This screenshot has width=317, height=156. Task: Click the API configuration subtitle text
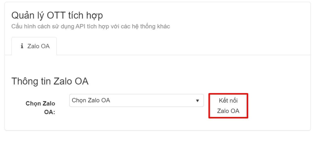click(91, 26)
